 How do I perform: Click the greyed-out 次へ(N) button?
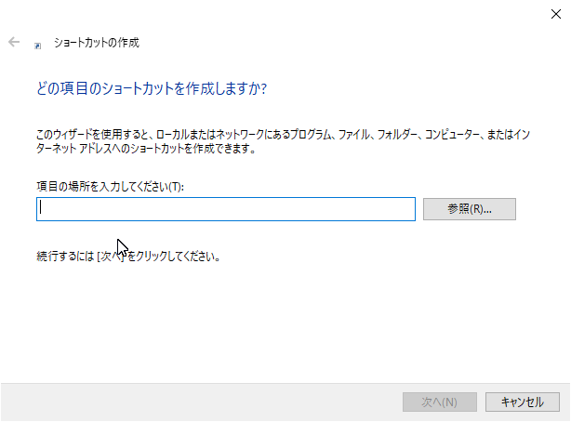tap(440, 402)
